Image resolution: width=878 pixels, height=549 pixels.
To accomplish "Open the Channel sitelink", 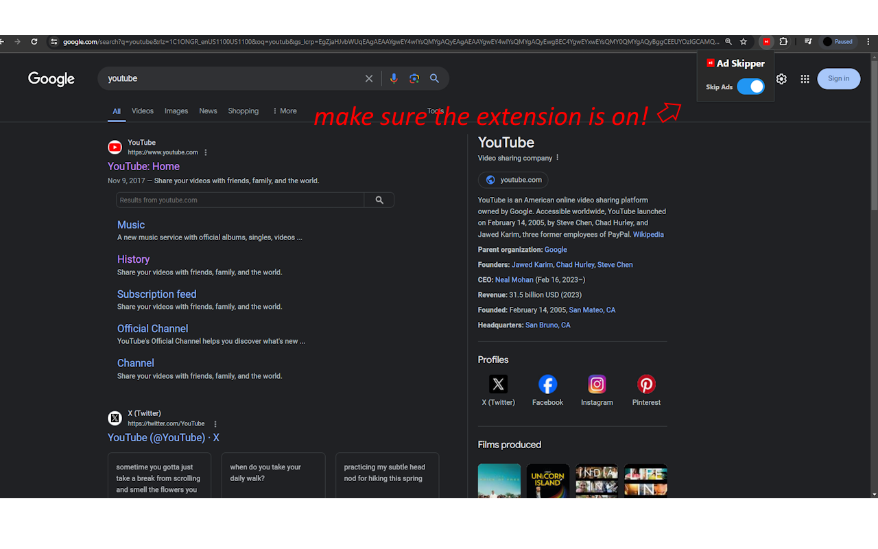I will [x=135, y=363].
